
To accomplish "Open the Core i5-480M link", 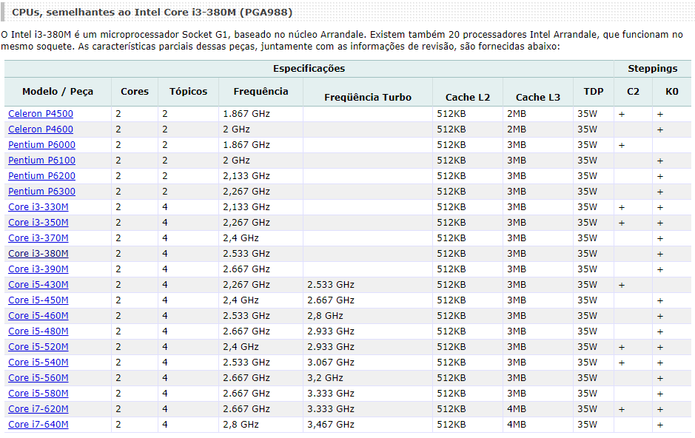I will click(x=38, y=331).
